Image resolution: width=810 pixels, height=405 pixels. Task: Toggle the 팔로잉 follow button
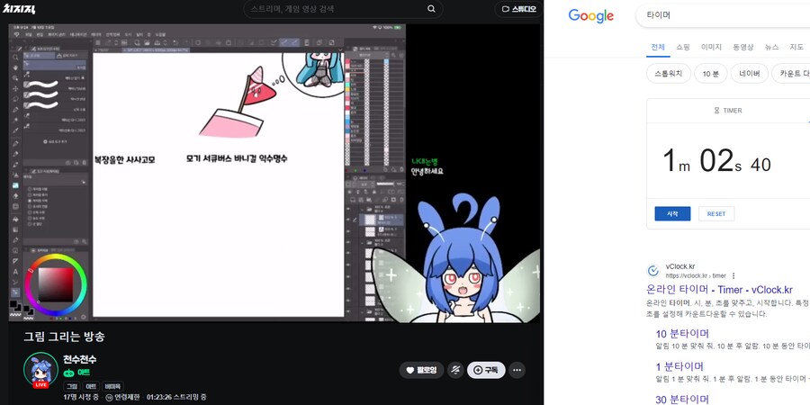click(x=421, y=370)
